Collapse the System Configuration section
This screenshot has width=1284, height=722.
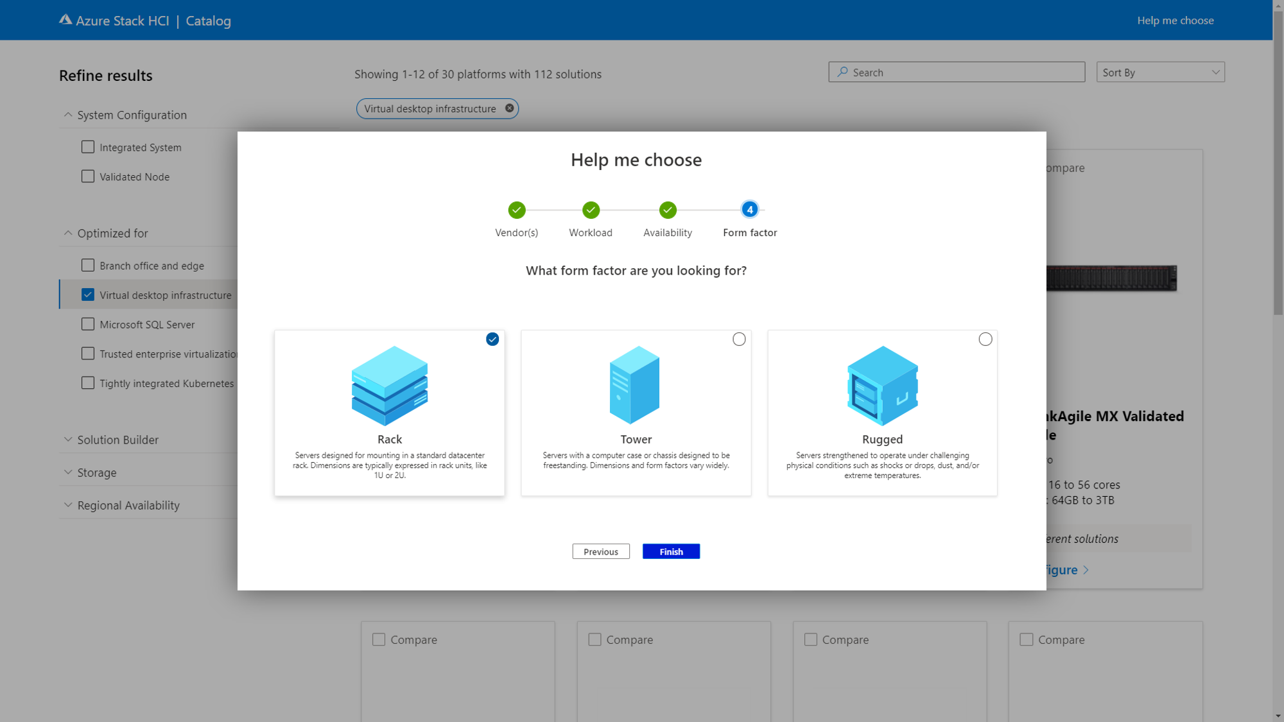point(132,115)
